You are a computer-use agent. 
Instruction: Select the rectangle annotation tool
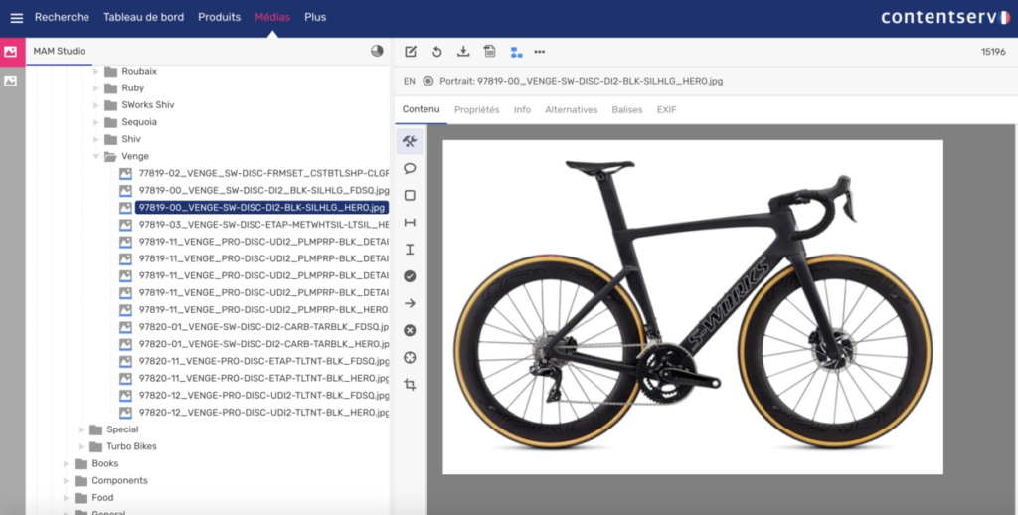tap(410, 196)
